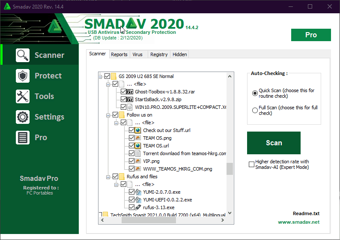Enable Smadav-AI Expert Mode checkbox
Screen dimensions: 340x240
[x=251, y=165]
